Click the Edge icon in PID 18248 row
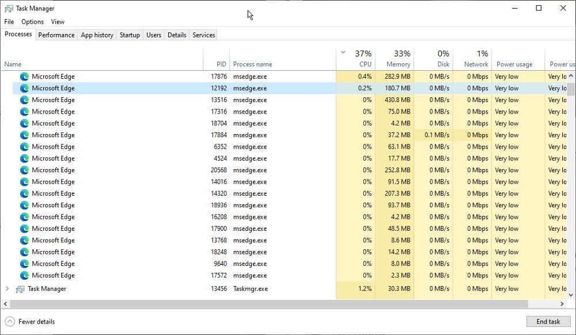The width and height of the screenshot is (576, 335). pos(24,252)
